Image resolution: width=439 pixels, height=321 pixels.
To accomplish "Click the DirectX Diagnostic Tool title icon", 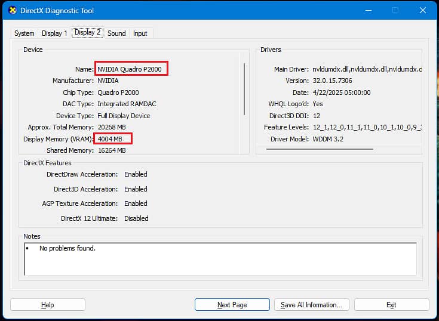I will click(x=13, y=11).
